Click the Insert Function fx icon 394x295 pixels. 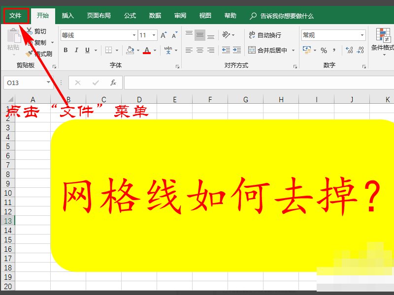tap(113, 83)
